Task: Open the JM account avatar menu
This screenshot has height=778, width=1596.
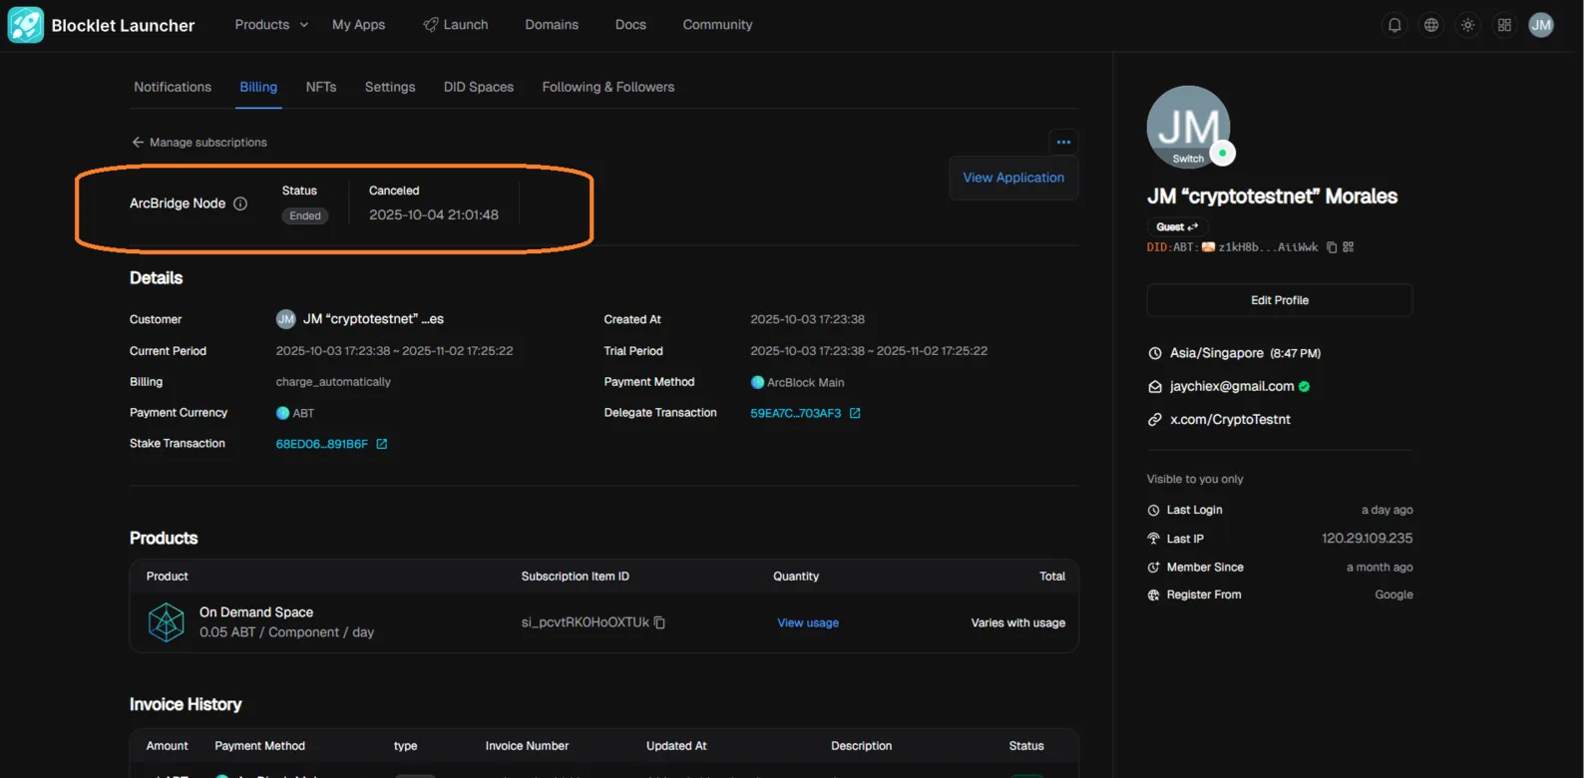Action: tap(1541, 25)
